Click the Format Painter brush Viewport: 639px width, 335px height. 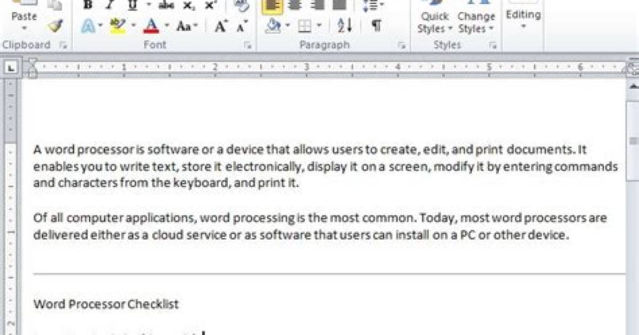click(x=55, y=26)
